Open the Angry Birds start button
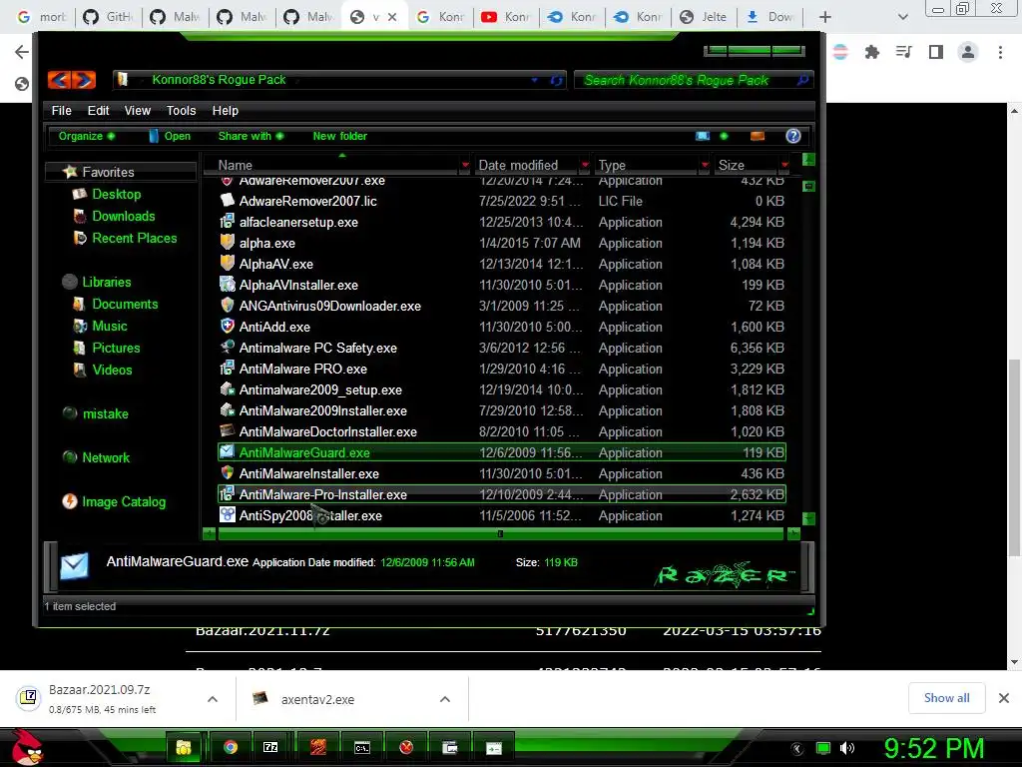This screenshot has width=1022, height=767. click(x=27, y=747)
